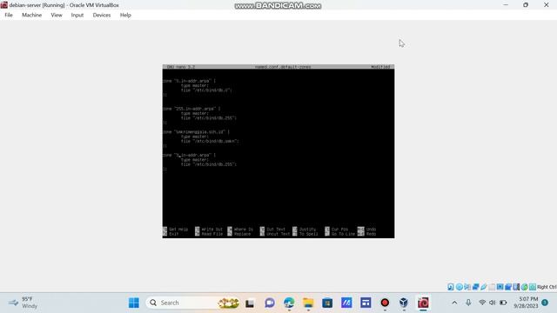Viewport: 557px width, 313px height.
Task: Open Wi-Fi network settings in tray
Action: pos(482,303)
